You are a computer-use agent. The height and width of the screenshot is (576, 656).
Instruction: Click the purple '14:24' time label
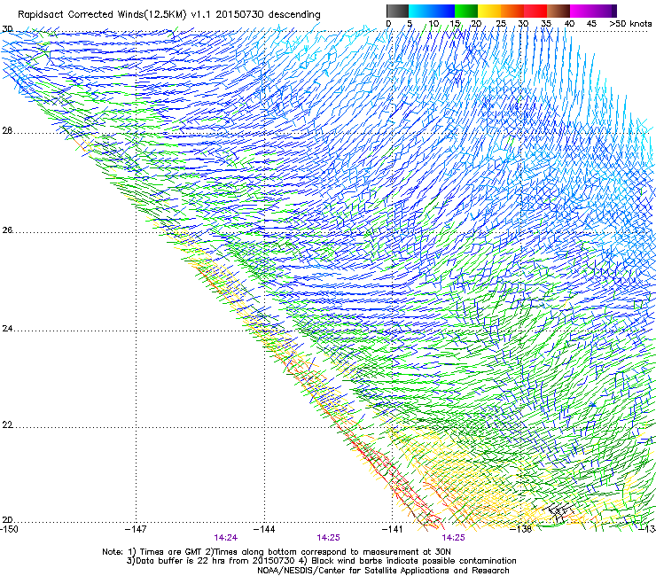tap(226, 538)
